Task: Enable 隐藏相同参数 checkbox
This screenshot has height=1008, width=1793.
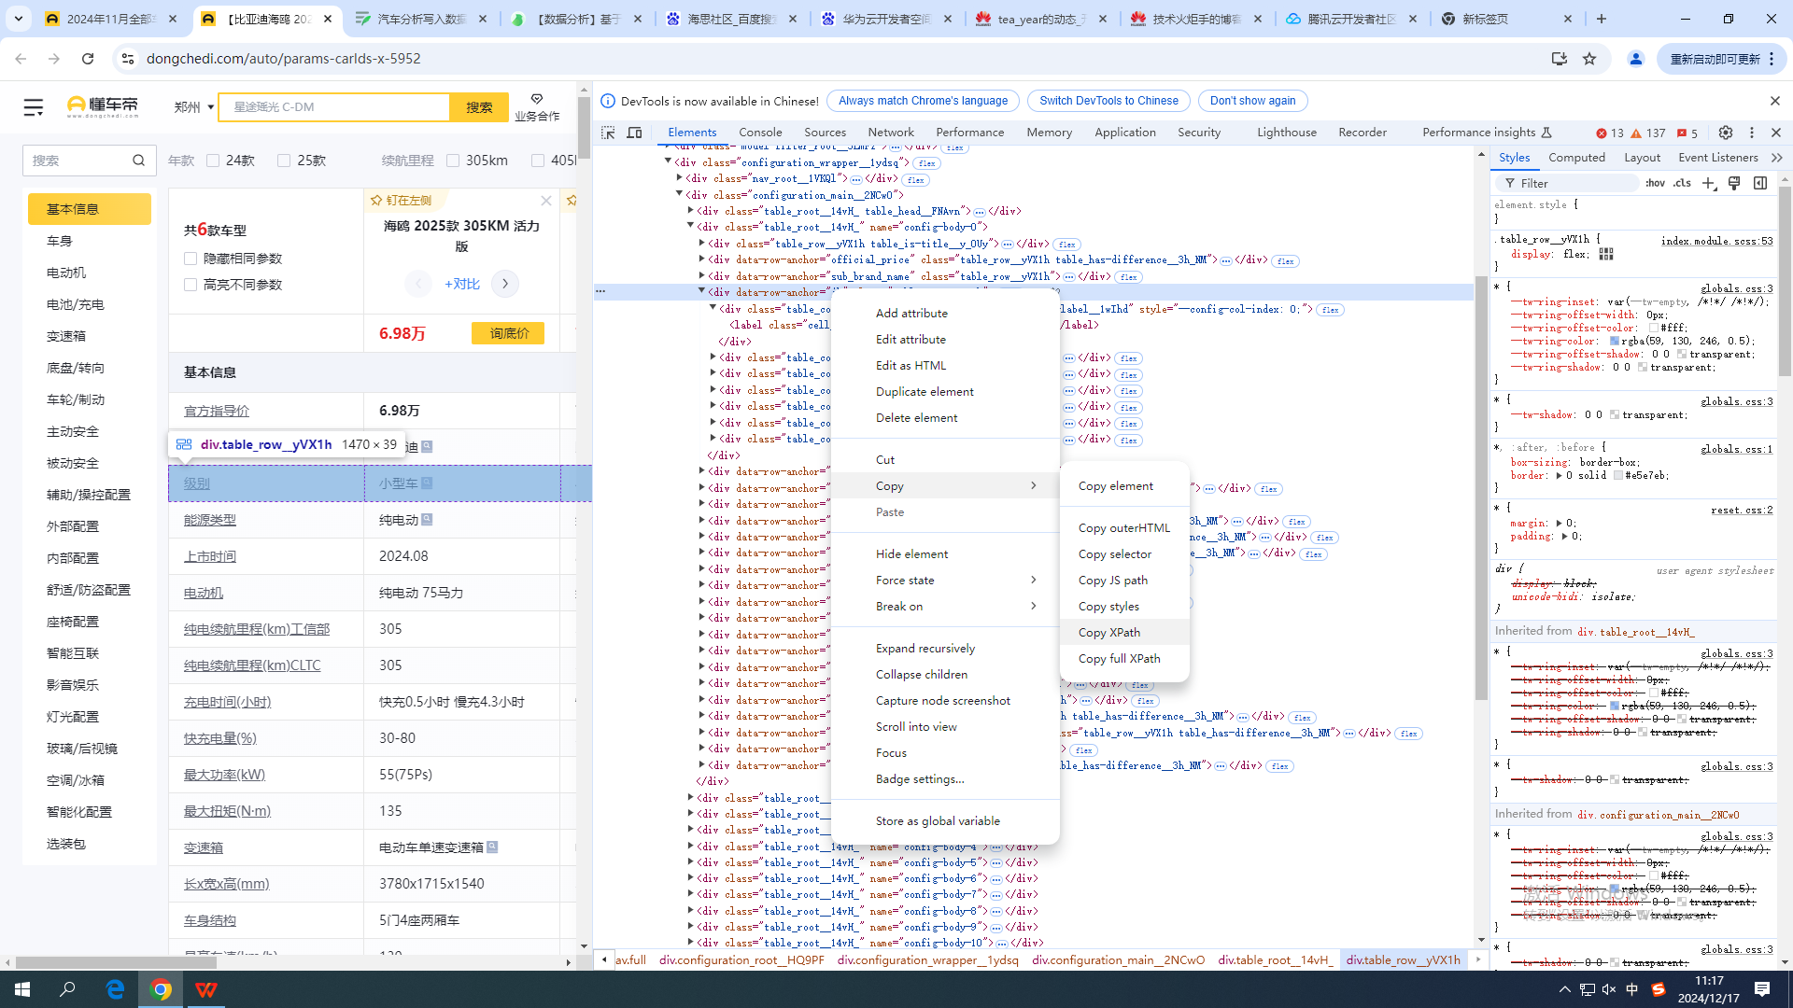Action: 191,259
